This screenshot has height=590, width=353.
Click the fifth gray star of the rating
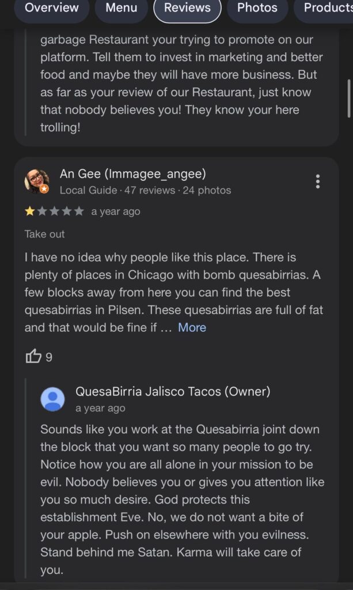(77, 211)
